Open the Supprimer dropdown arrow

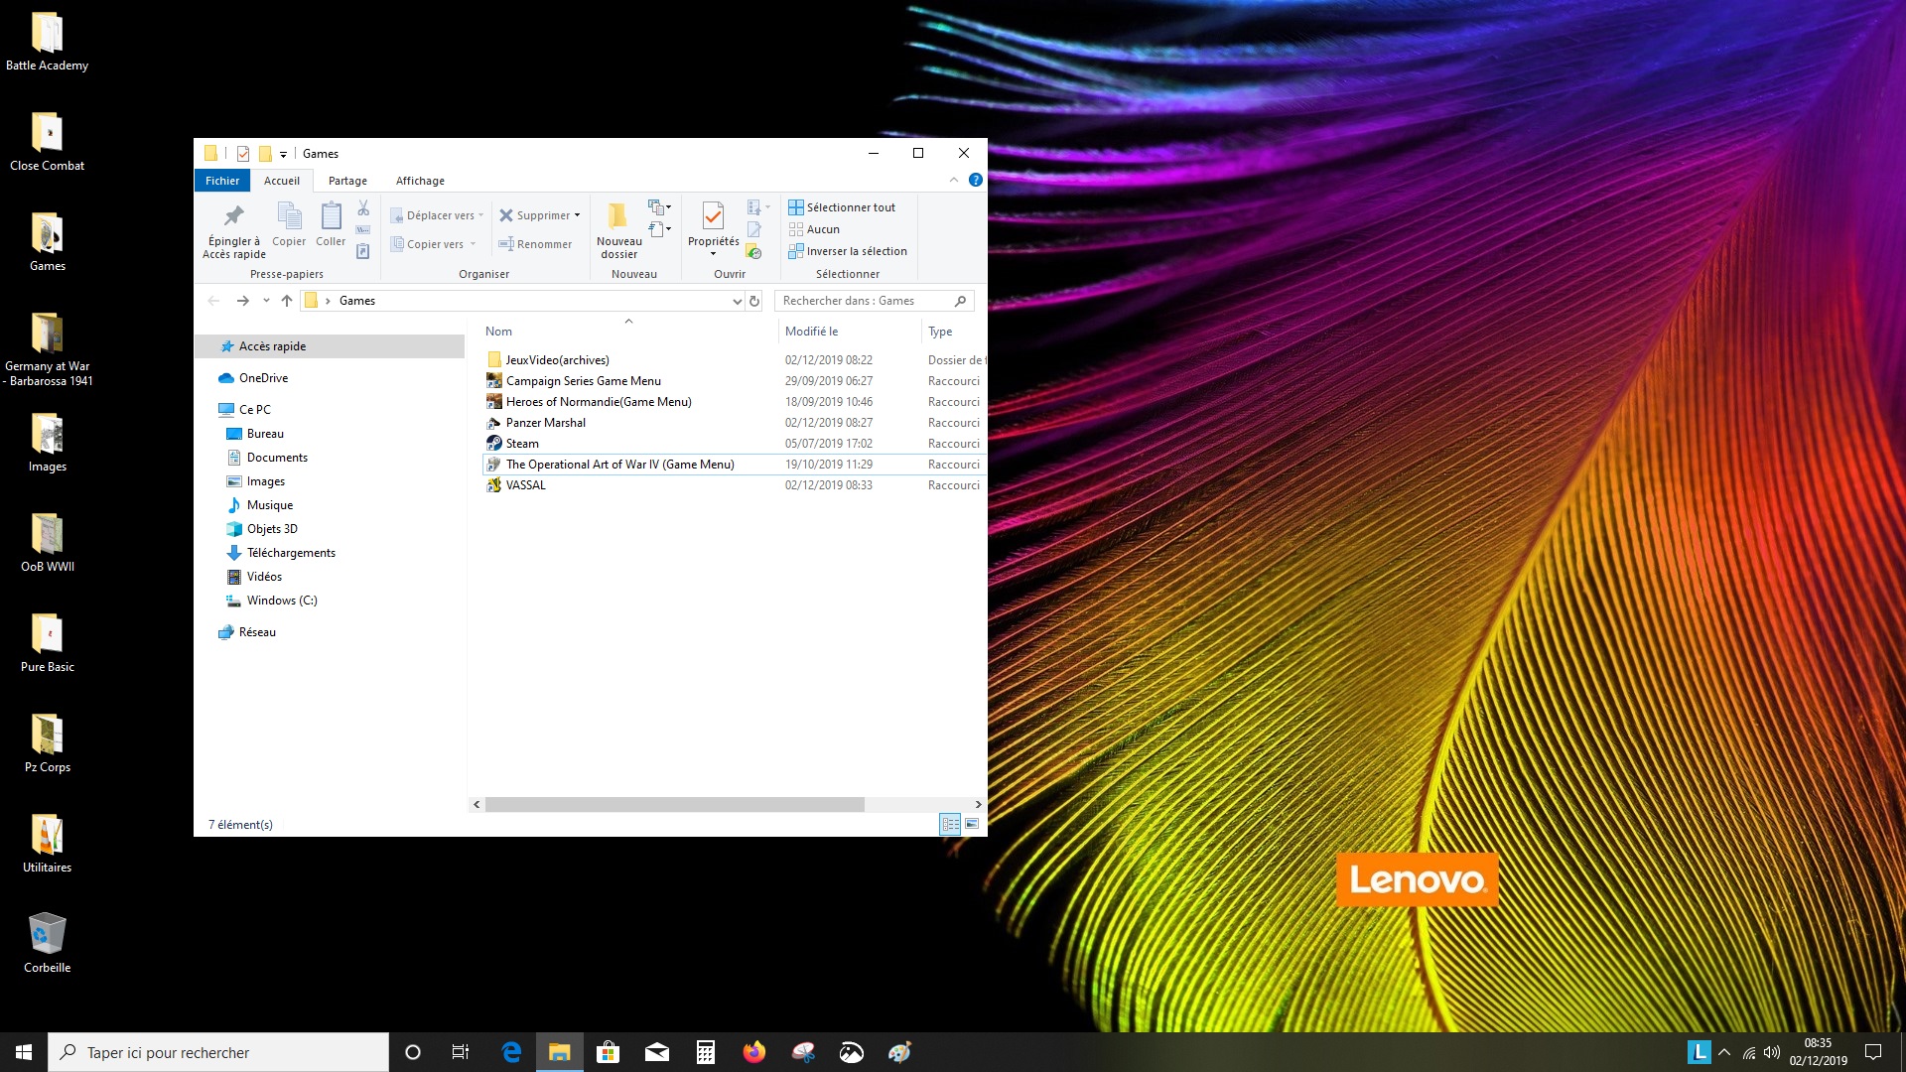pyautogui.click(x=577, y=215)
